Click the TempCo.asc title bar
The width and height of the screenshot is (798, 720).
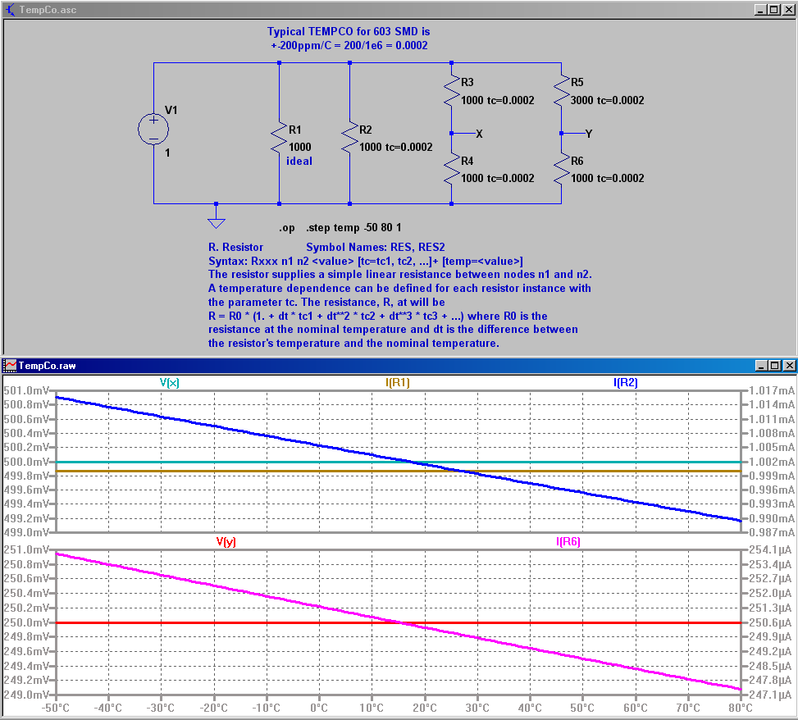(x=399, y=10)
